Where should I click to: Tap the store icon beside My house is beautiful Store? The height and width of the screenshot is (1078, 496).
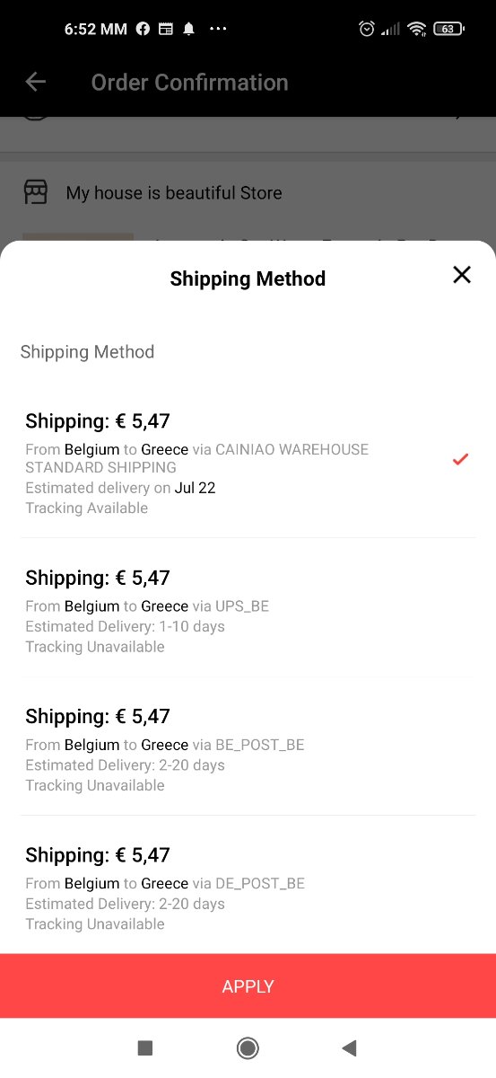pos(35,192)
